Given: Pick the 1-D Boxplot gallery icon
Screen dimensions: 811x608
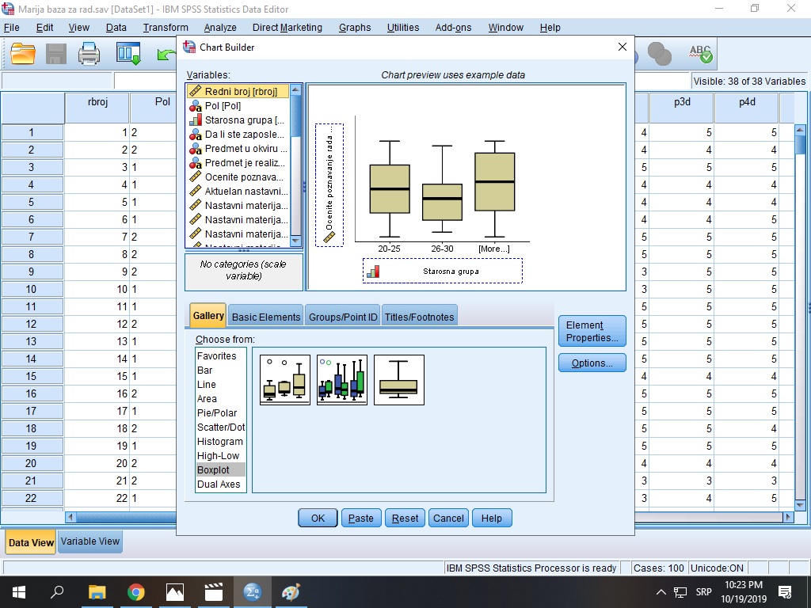Looking at the screenshot, I should [399, 380].
